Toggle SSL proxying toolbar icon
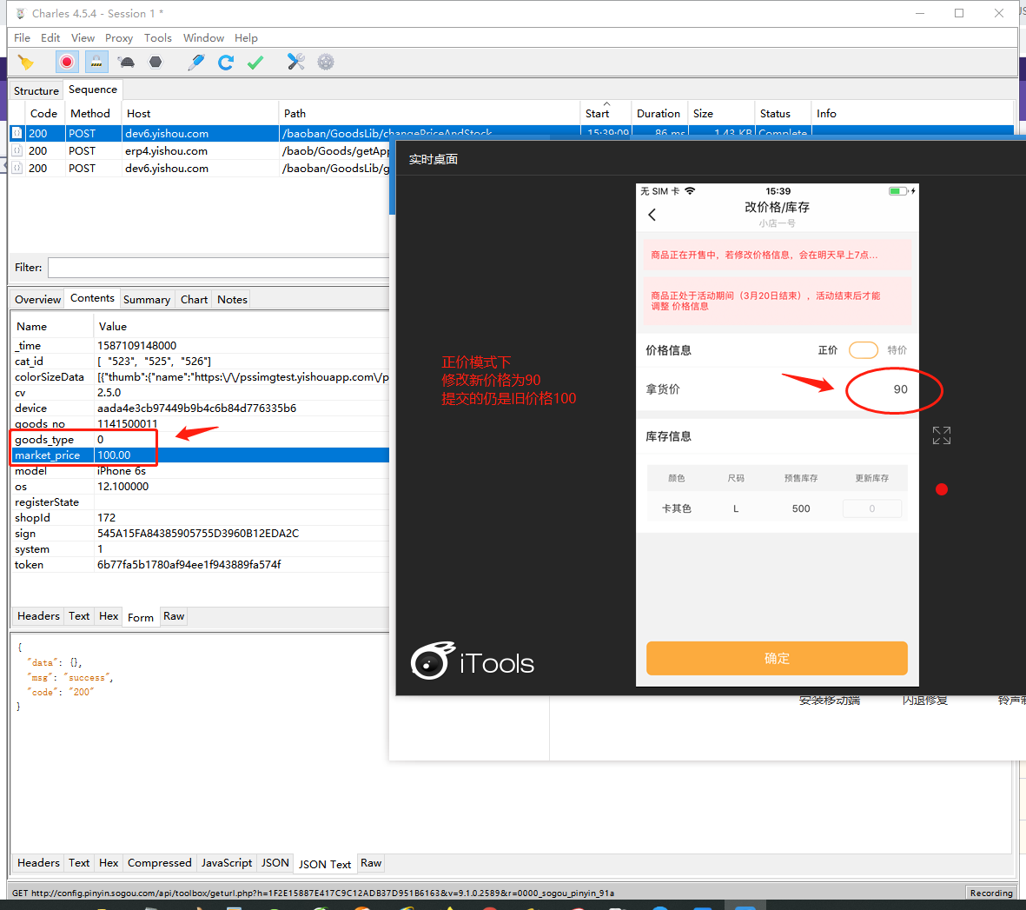1026x910 pixels. tap(96, 63)
